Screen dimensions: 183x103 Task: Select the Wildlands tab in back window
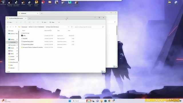tap(24, 13)
